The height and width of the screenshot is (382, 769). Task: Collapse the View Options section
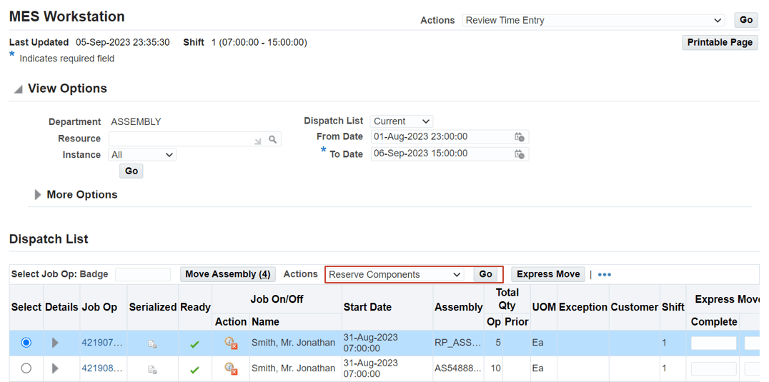tap(18, 90)
